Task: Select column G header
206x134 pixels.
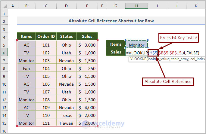Action: point(116,6)
